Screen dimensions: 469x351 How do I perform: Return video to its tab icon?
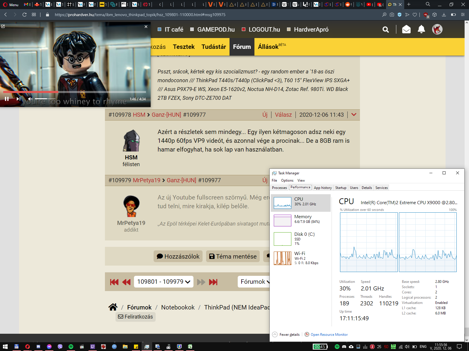click(x=3, y=26)
